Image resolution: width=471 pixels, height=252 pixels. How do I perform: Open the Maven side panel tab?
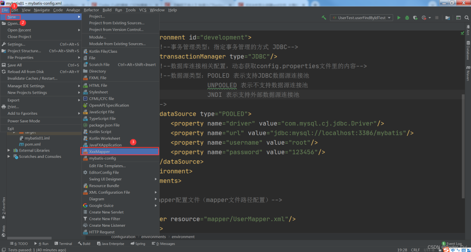[x=468, y=73]
